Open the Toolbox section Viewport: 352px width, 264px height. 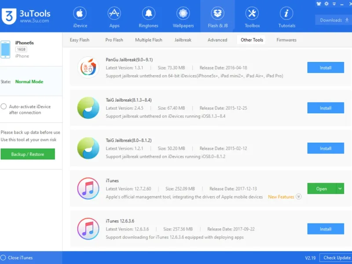click(252, 17)
